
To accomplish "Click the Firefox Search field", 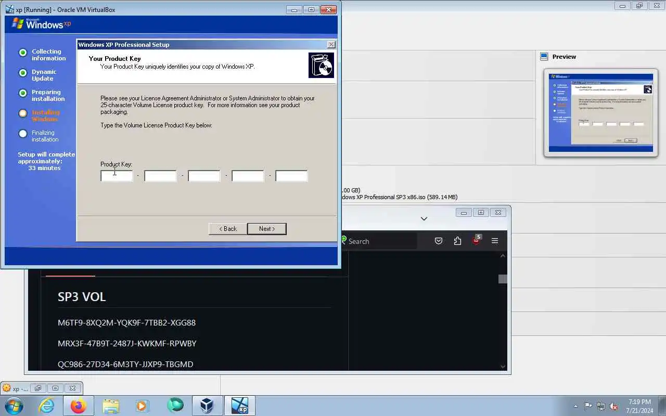I will click(x=378, y=241).
